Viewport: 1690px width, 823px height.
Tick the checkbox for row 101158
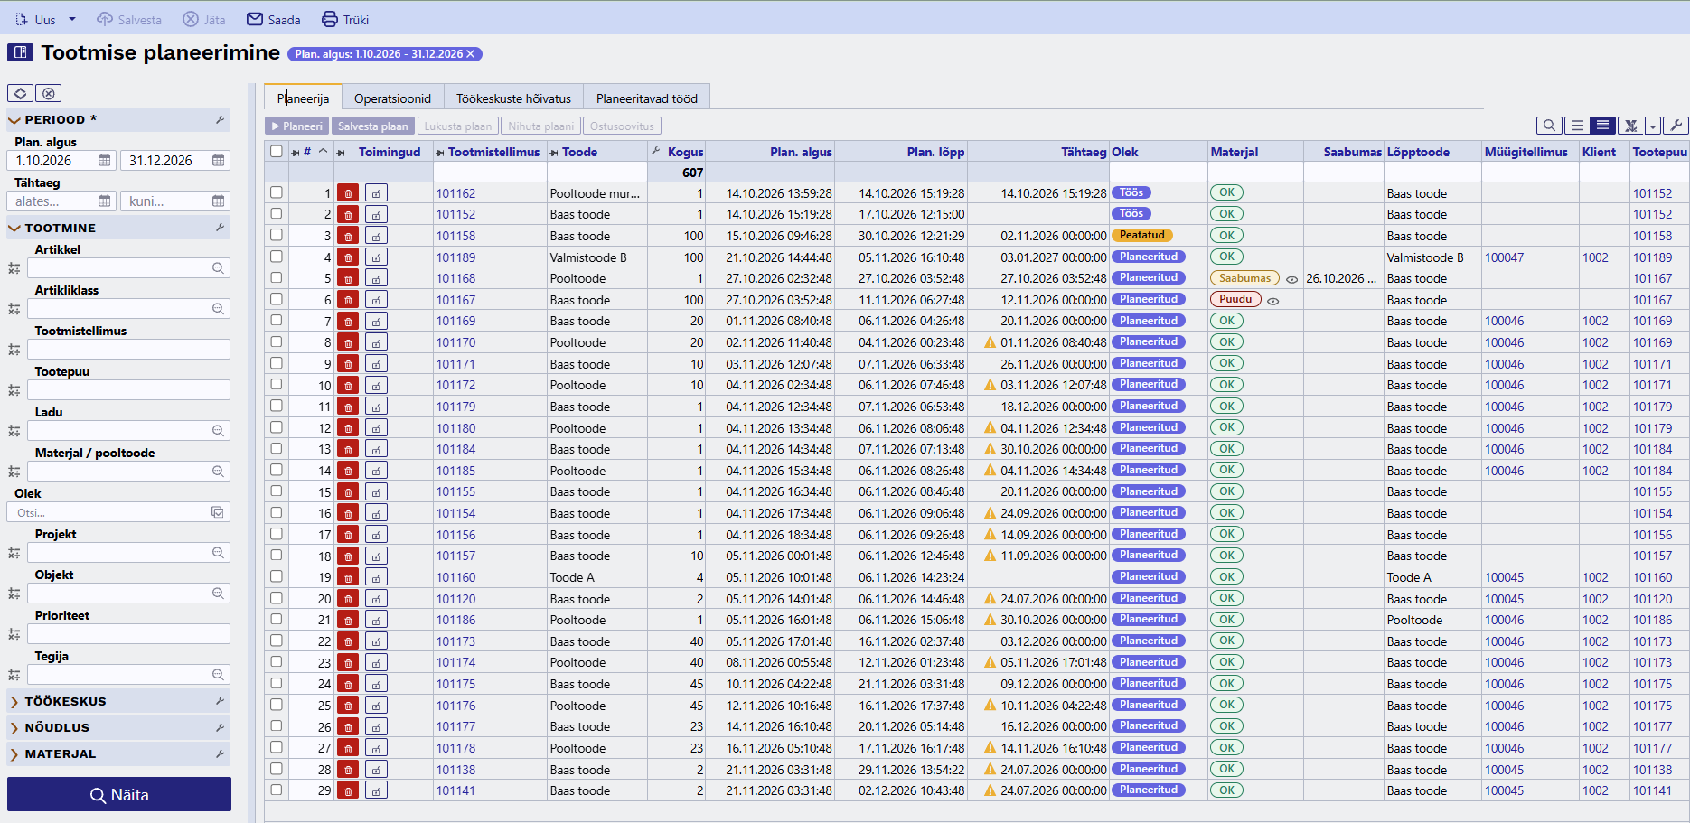[277, 235]
